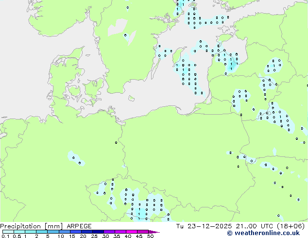Select legend swatch between 30 and 35

(x=109, y=232)
